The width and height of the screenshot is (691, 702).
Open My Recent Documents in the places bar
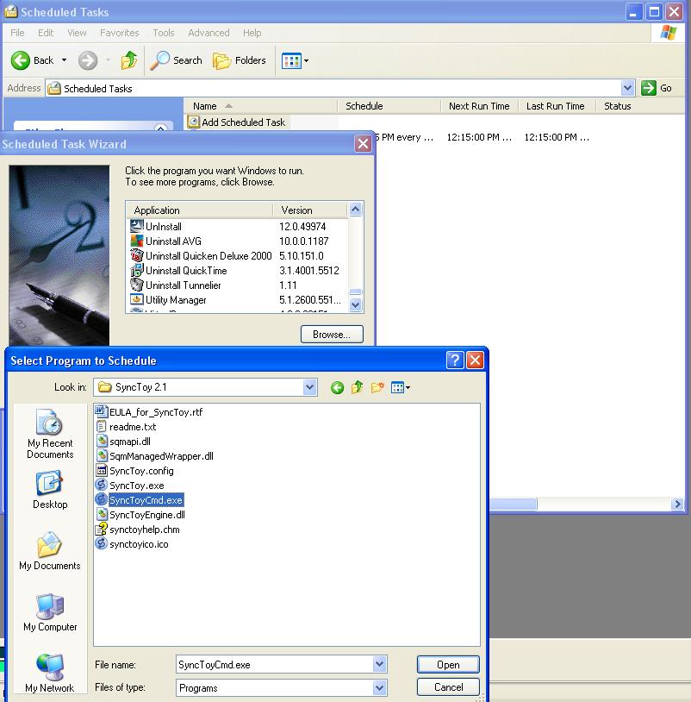(x=50, y=434)
